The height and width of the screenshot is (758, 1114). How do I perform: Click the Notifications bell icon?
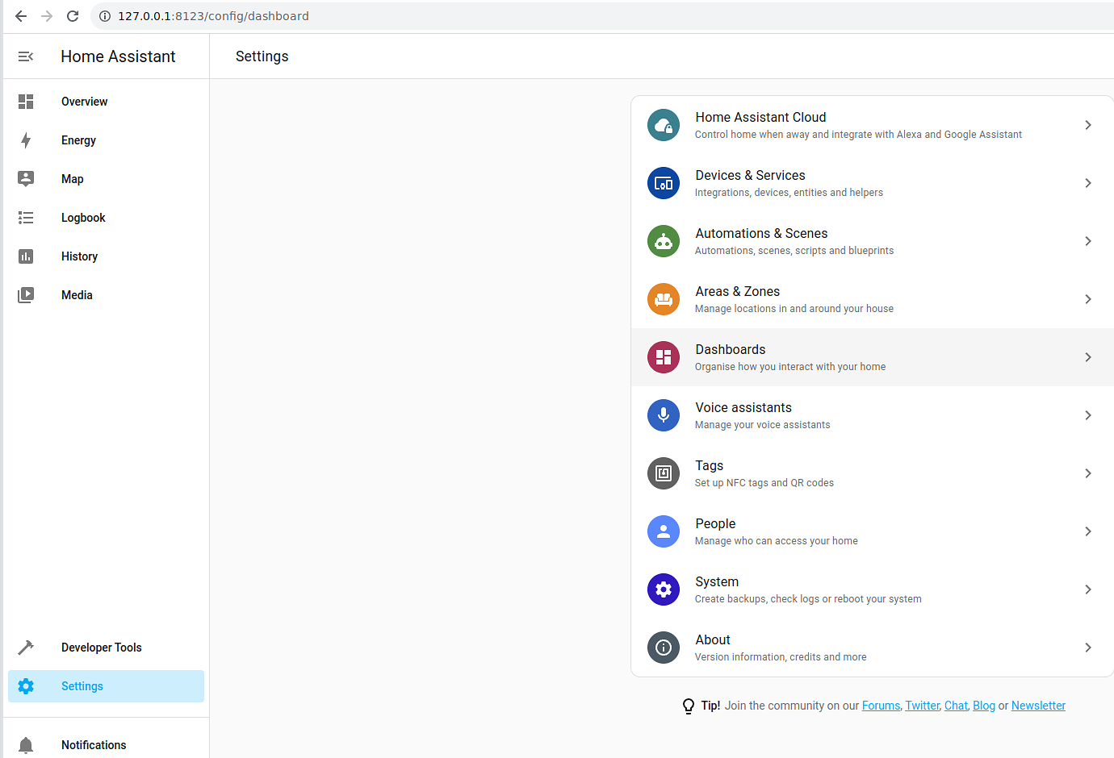(x=25, y=744)
